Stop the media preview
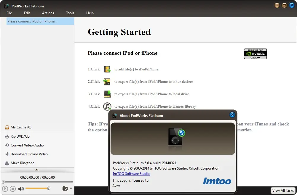Image resolution: width=297 pixels, height=195 pixels. pyautogui.click(x=13, y=188)
